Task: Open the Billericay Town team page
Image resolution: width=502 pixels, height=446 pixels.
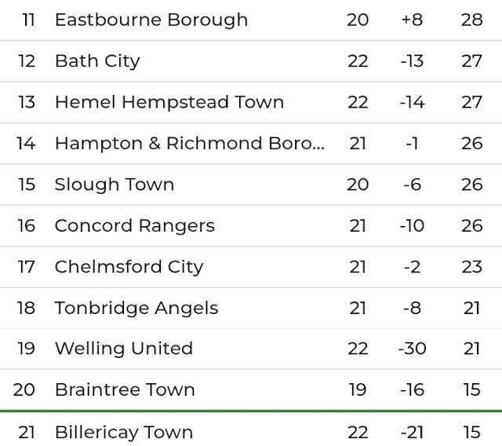Action: coord(123,432)
